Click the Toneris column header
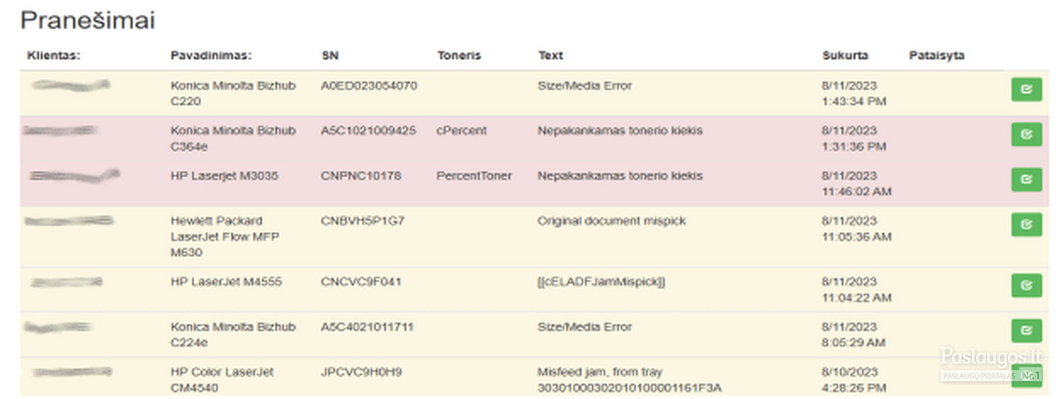Screen dimensions: 1061x399 pyautogui.click(x=458, y=55)
